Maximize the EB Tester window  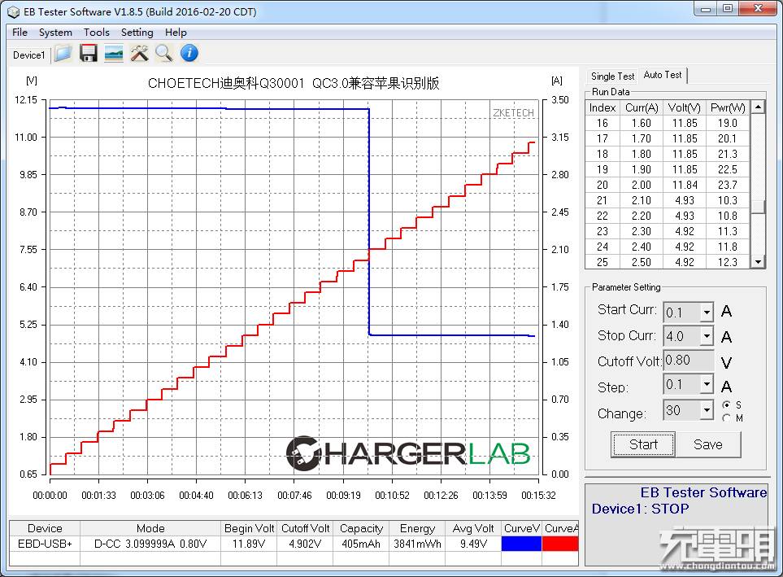point(728,8)
